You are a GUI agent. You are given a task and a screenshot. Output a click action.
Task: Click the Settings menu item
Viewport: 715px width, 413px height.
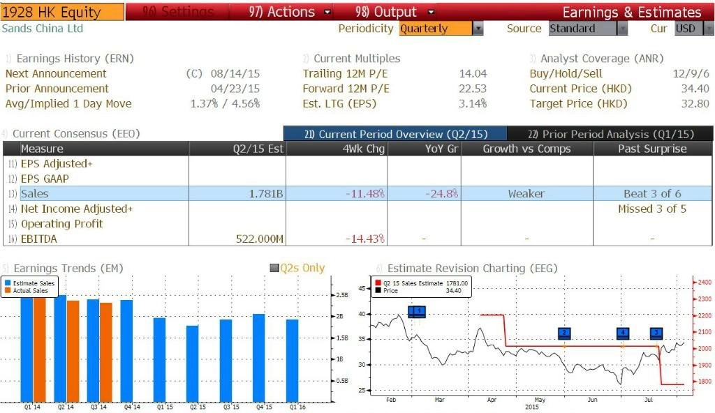pyautogui.click(x=178, y=12)
